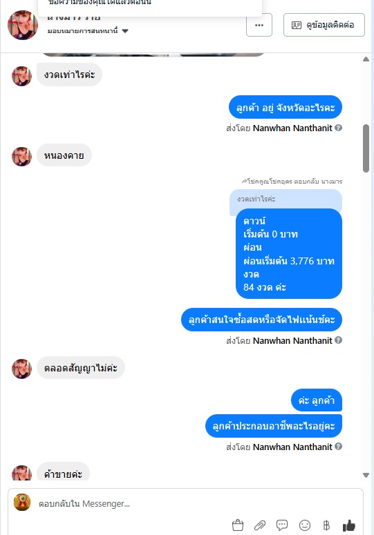Send a thumbs-up like
The height and width of the screenshot is (535, 374).
348,525
